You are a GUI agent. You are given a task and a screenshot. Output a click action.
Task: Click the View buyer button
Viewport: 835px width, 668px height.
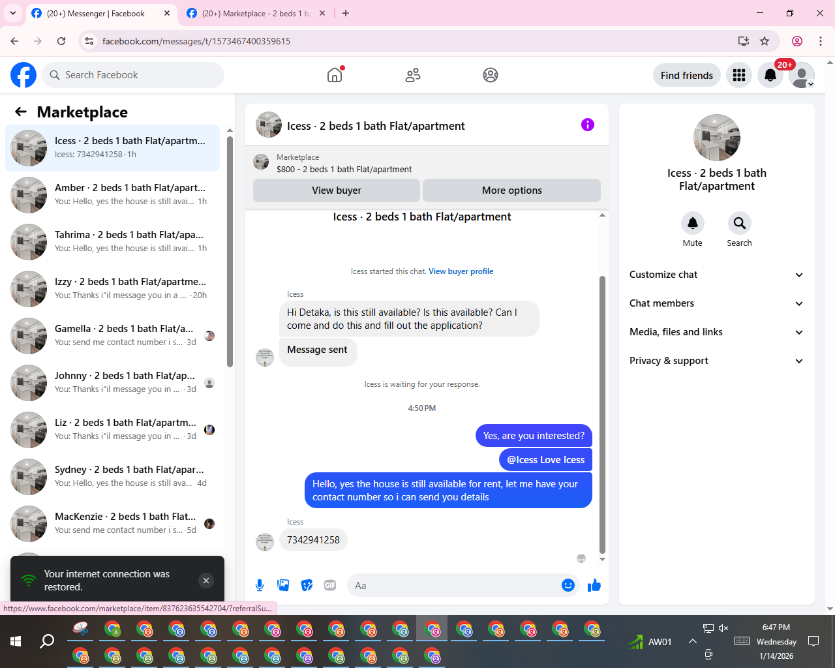click(337, 190)
